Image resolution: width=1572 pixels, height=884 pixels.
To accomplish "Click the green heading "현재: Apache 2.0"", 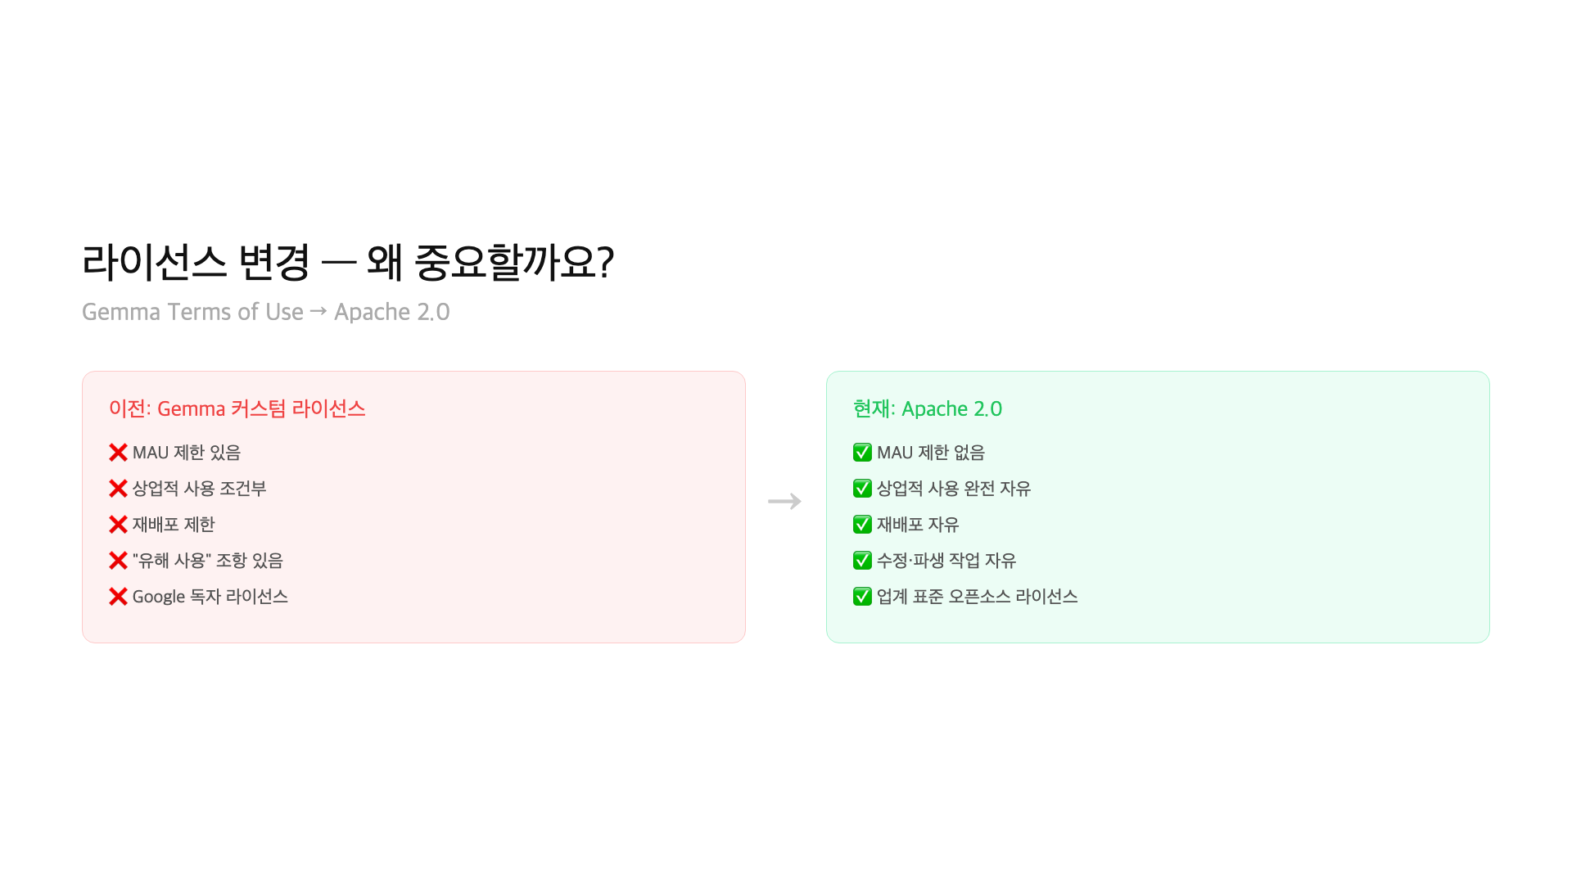I will pos(928,408).
